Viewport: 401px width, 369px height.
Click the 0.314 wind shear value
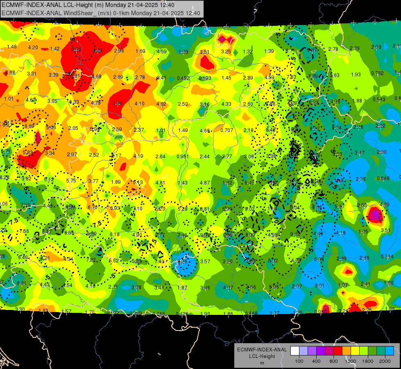(x=387, y=257)
